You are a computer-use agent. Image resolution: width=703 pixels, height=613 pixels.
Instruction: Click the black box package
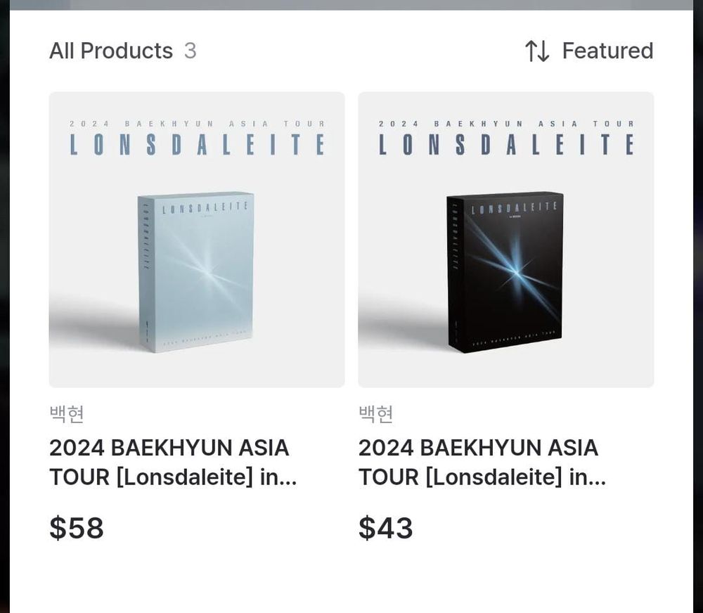[505, 272]
